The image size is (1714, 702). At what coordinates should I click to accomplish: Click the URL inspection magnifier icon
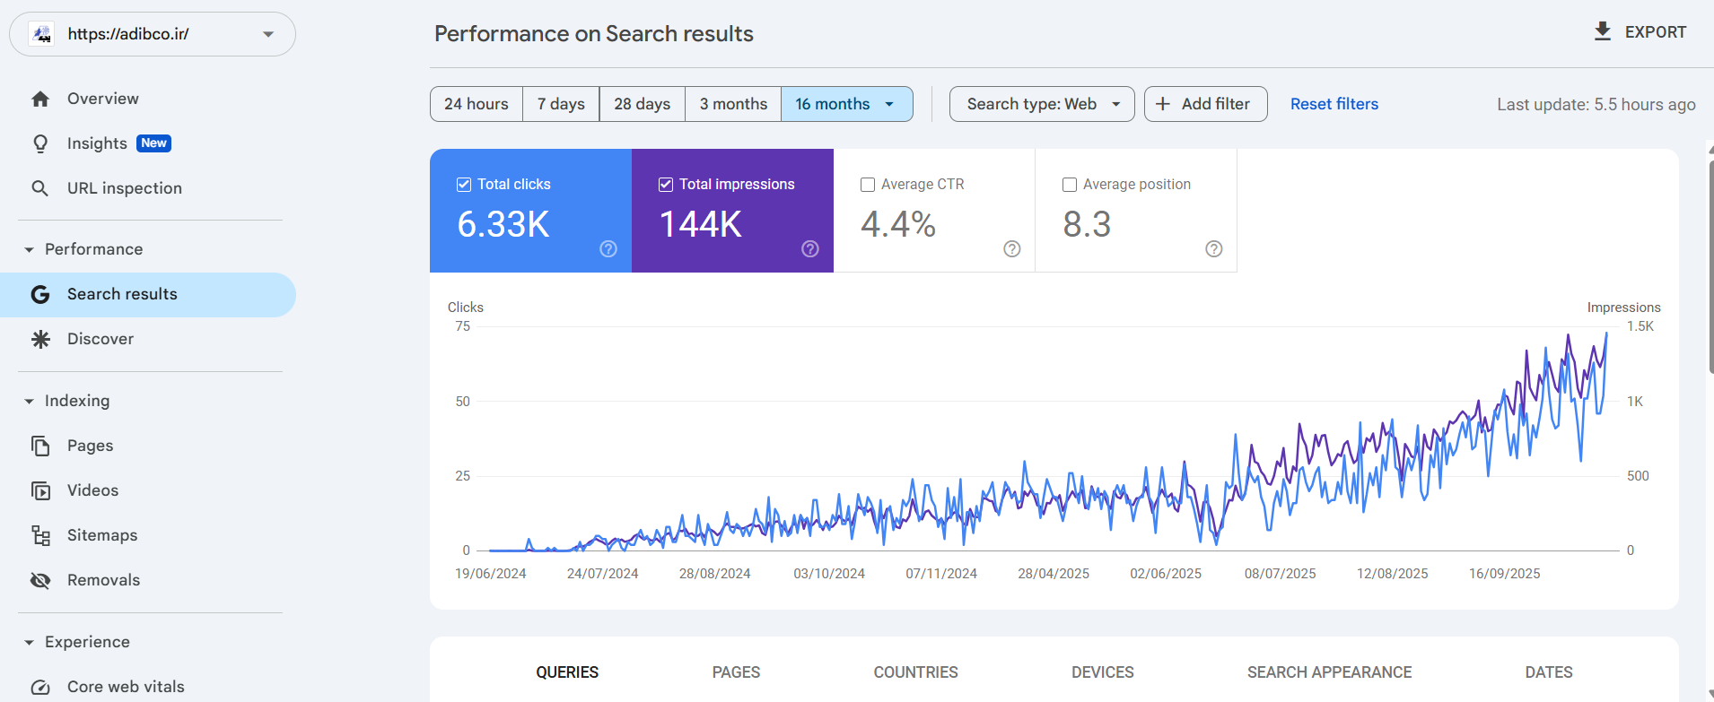40,188
